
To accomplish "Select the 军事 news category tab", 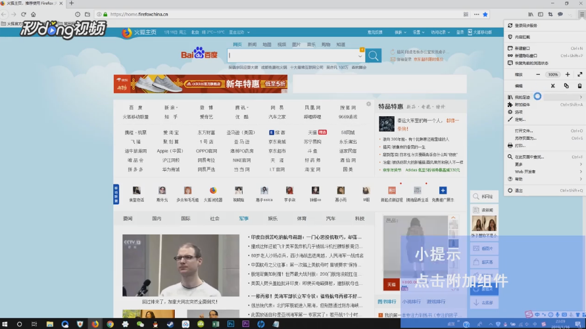I will [x=243, y=219].
